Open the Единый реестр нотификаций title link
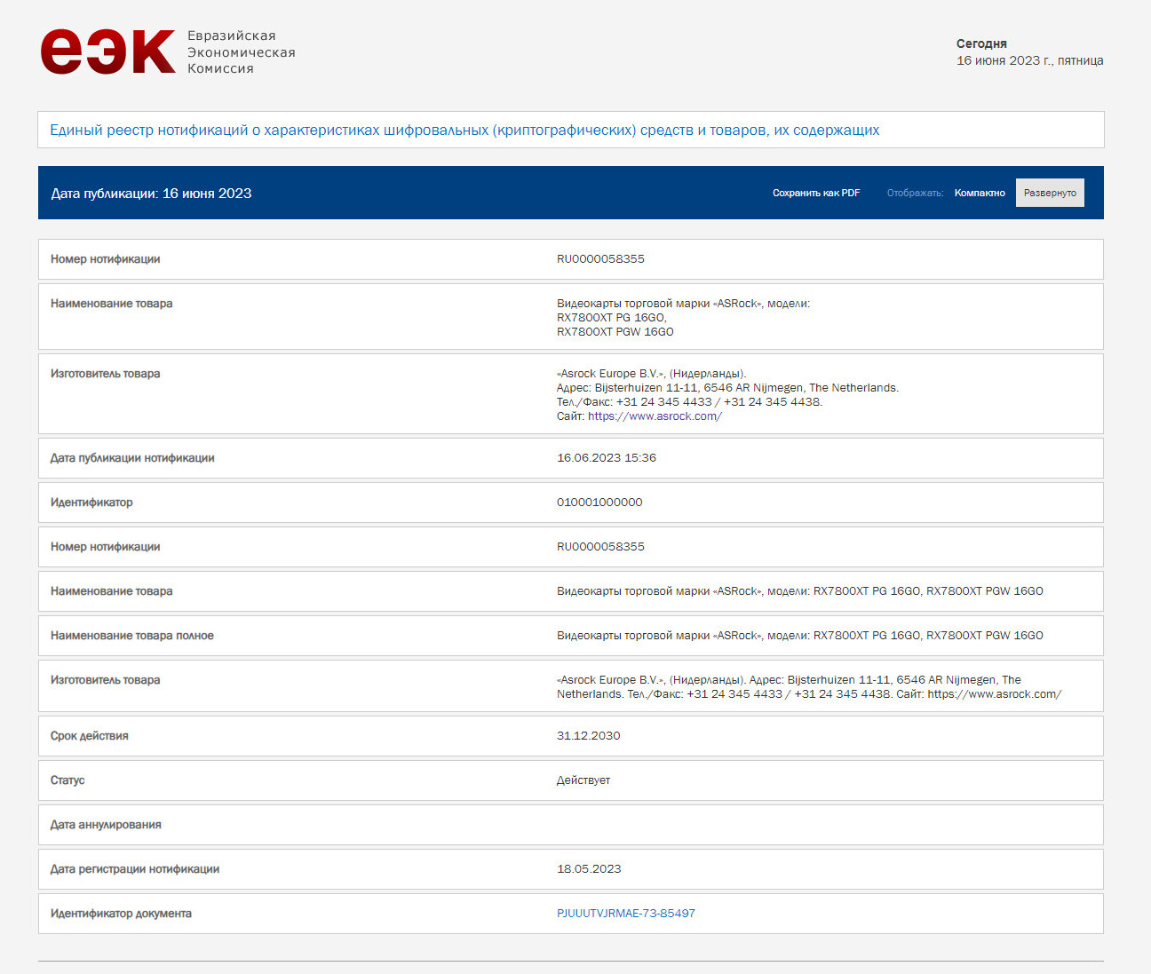Screen dimensions: 1151x974 464,130
